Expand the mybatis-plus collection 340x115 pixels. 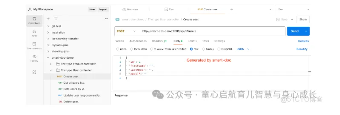[x=48, y=45]
